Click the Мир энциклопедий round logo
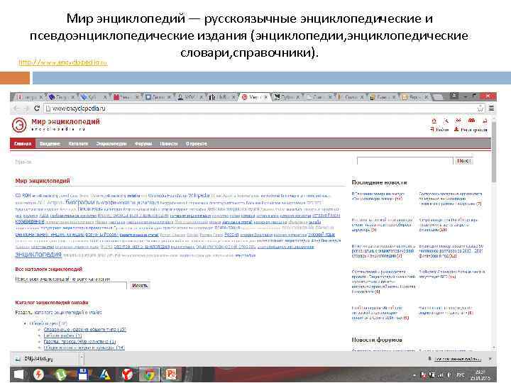This screenshot has height=383, width=511. (x=19, y=125)
